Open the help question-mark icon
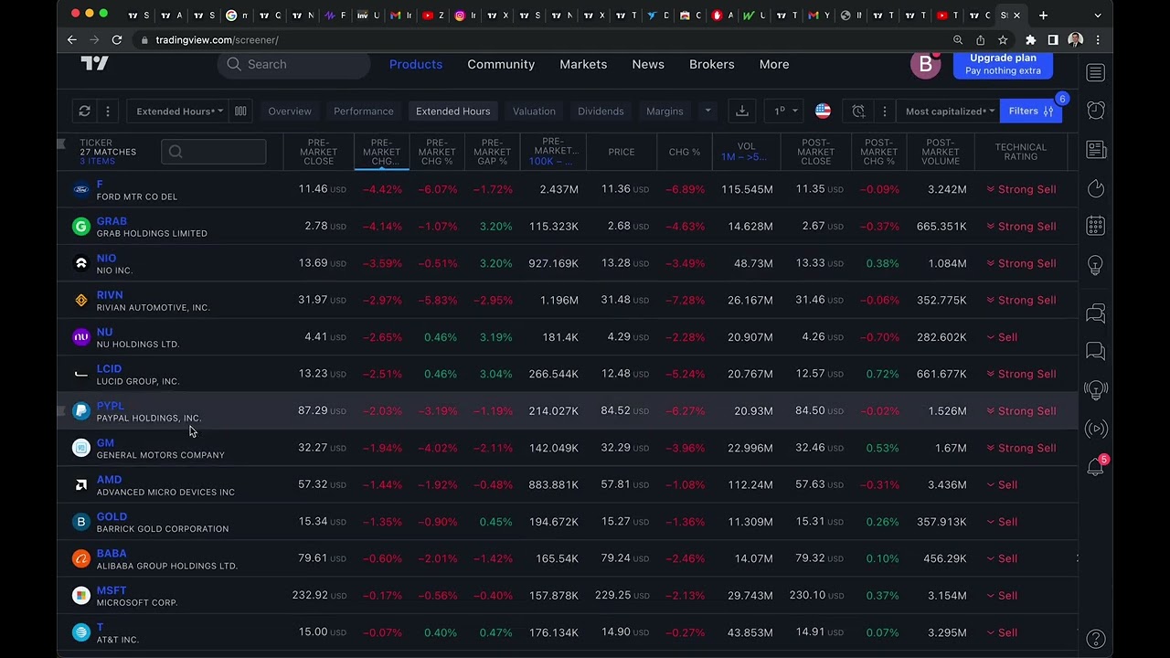The image size is (1170, 658). tap(1095, 639)
